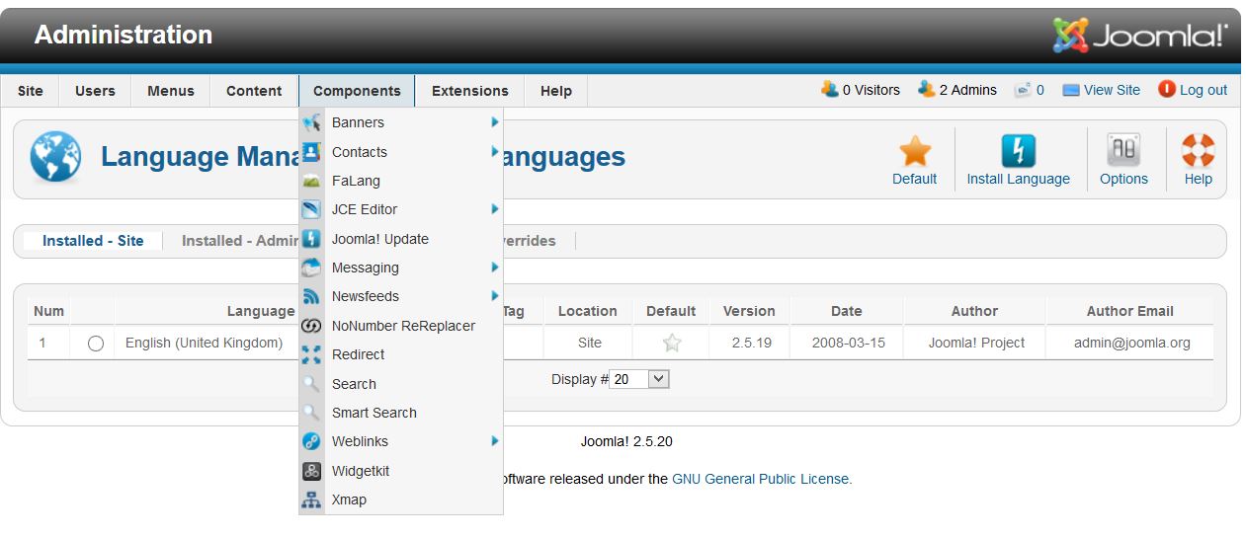The height and width of the screenshot is (538, 1246).
Task: Click the NoNumber ReReplacer icon
Action: pos(311,326)
